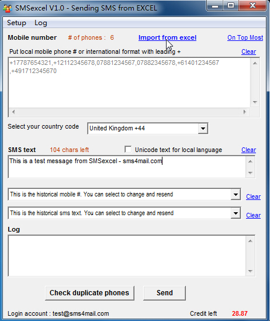
Task: Open the historical sms text dropdown
Action: [236, 213]
